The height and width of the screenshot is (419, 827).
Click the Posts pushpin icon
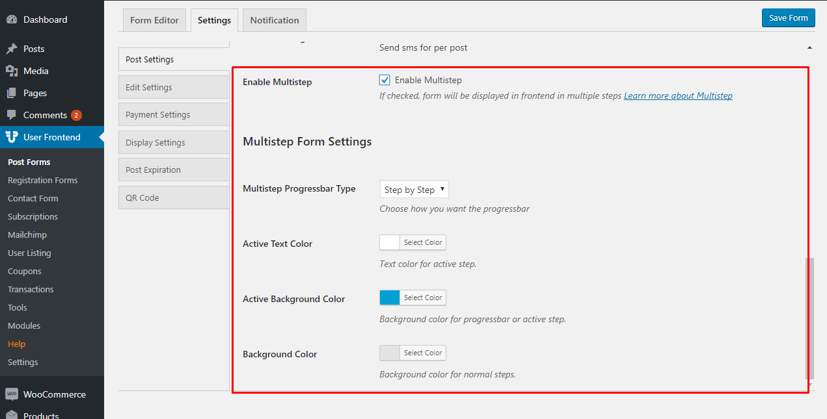(12, 49)
